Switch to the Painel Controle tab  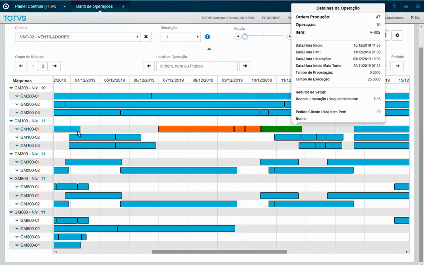(35, 6)
